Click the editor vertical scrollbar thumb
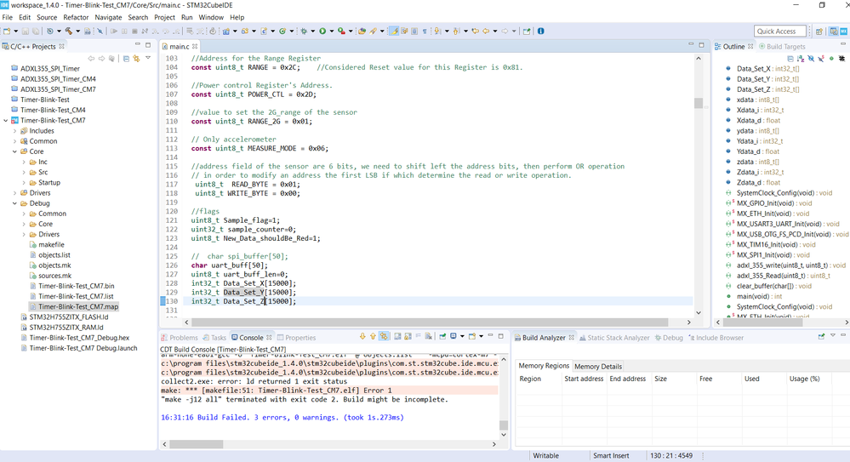 point(699,103)
